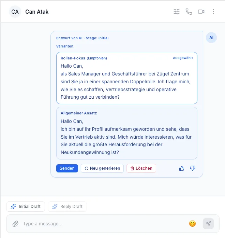The image size is (225, 238).
Task: Click the AI avatar badge
Action: coord(211,38)
